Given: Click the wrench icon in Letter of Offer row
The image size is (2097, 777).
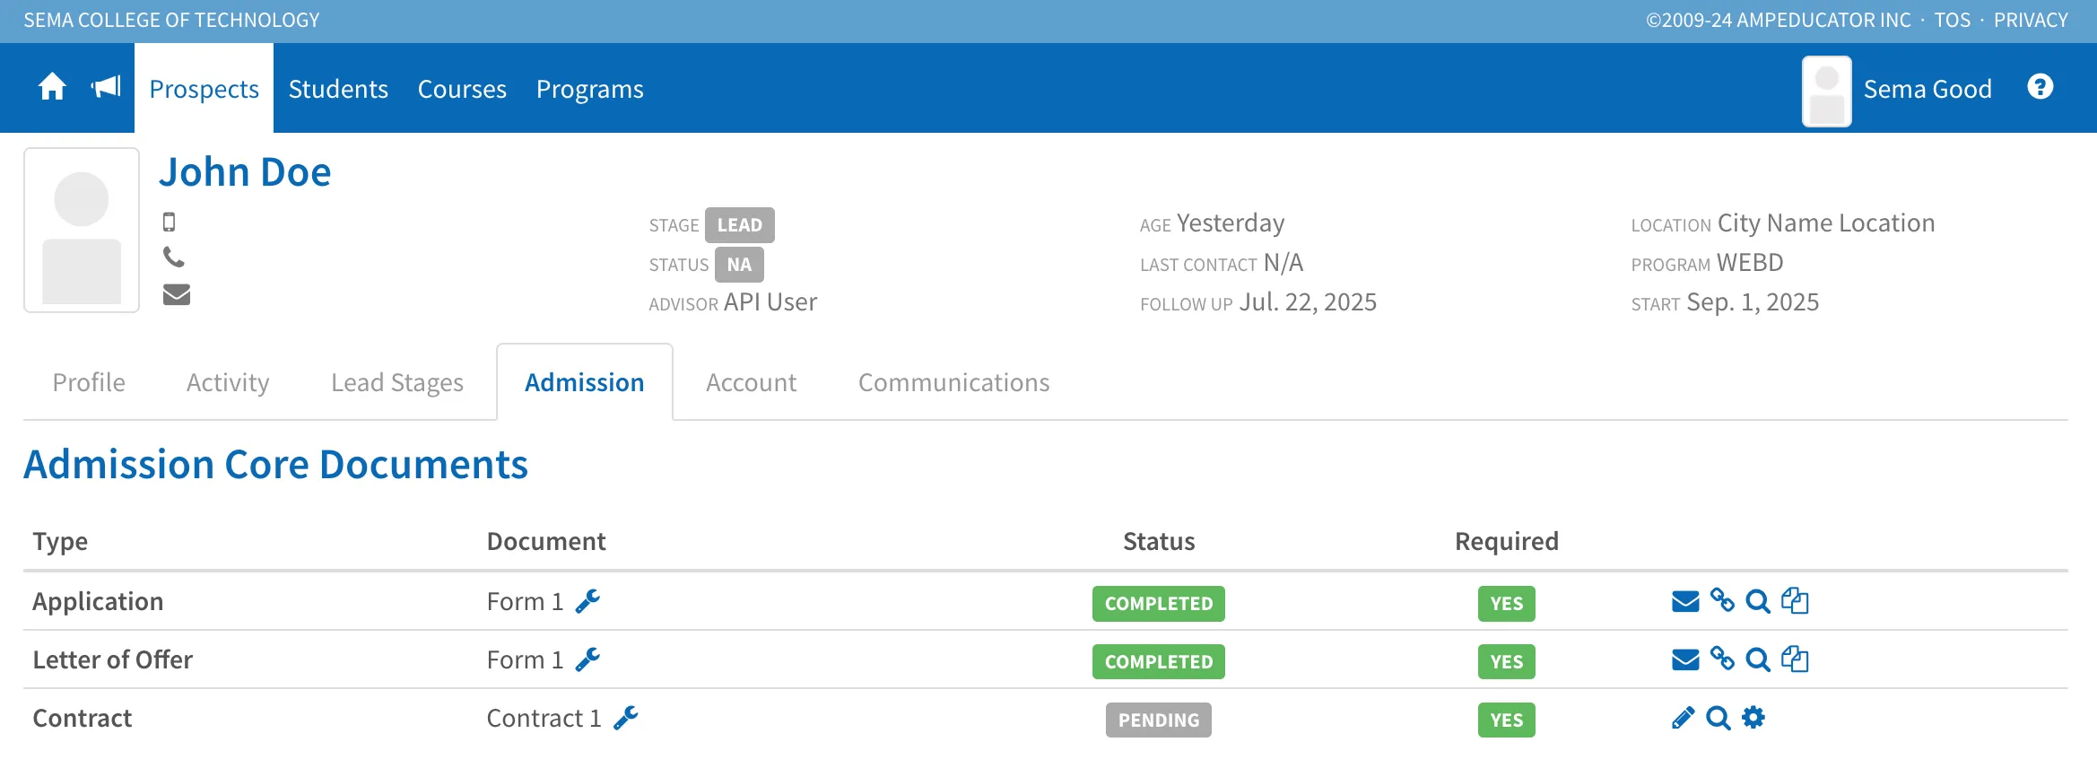Looking at the screenshot, I should pos(587,659).
